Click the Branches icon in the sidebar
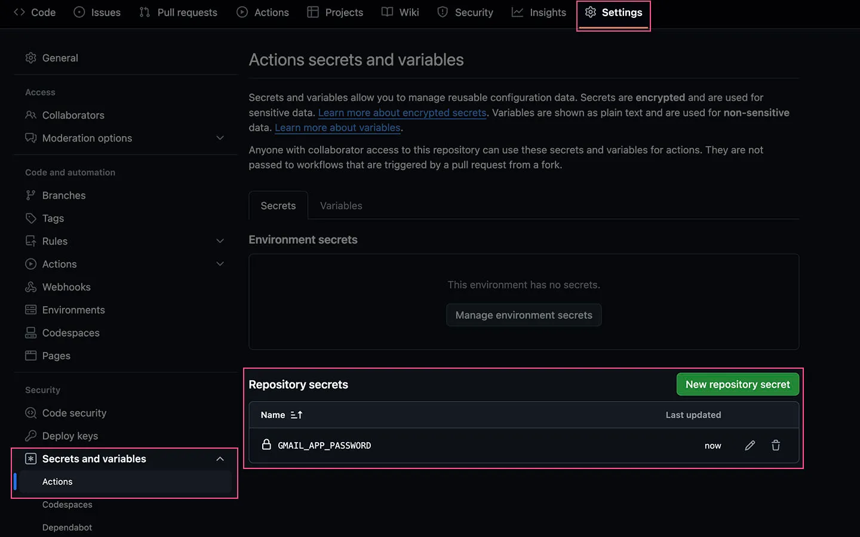The height and width of the screenshot is (537, 860). (x=30, y=196)
